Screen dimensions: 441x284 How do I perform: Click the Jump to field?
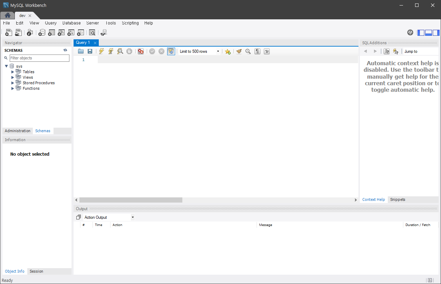(421, 51)
